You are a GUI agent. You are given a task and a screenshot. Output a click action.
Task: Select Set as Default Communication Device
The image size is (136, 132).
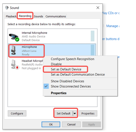(x=78, y=74)
